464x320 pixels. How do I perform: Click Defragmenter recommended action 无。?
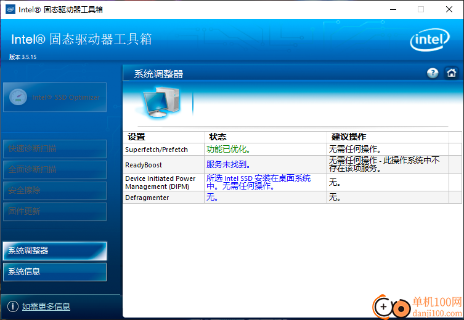(x=335, y=197)
